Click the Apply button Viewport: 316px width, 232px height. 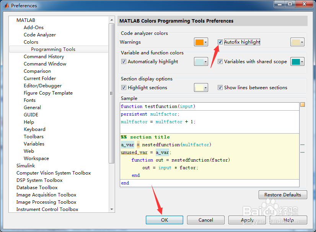pyautogui.click(x=247, y=220)
